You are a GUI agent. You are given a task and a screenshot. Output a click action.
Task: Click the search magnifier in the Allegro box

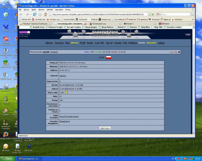[x=192, y=14]
